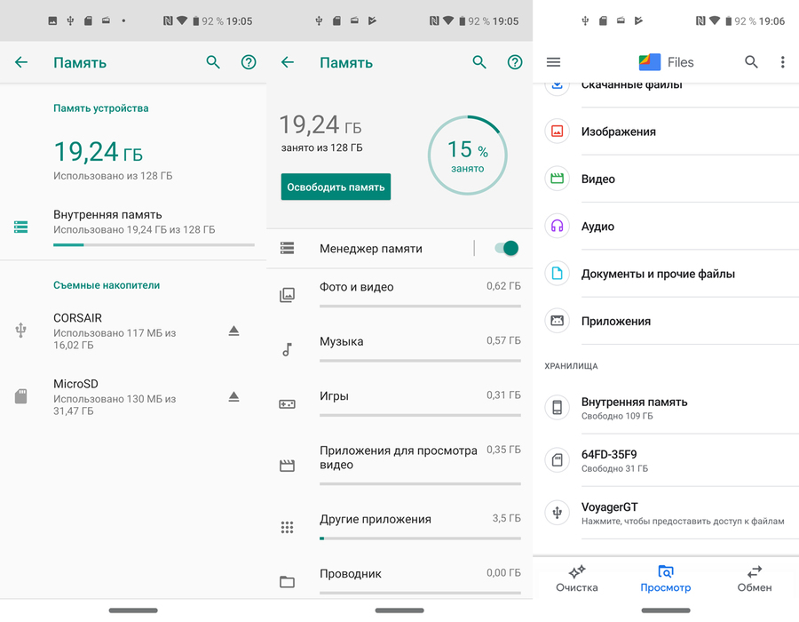The height and width of the screenshot is (622, 799).
Task: Tap the battery indicator in the left status bar
Action: [x=195, y=21]
